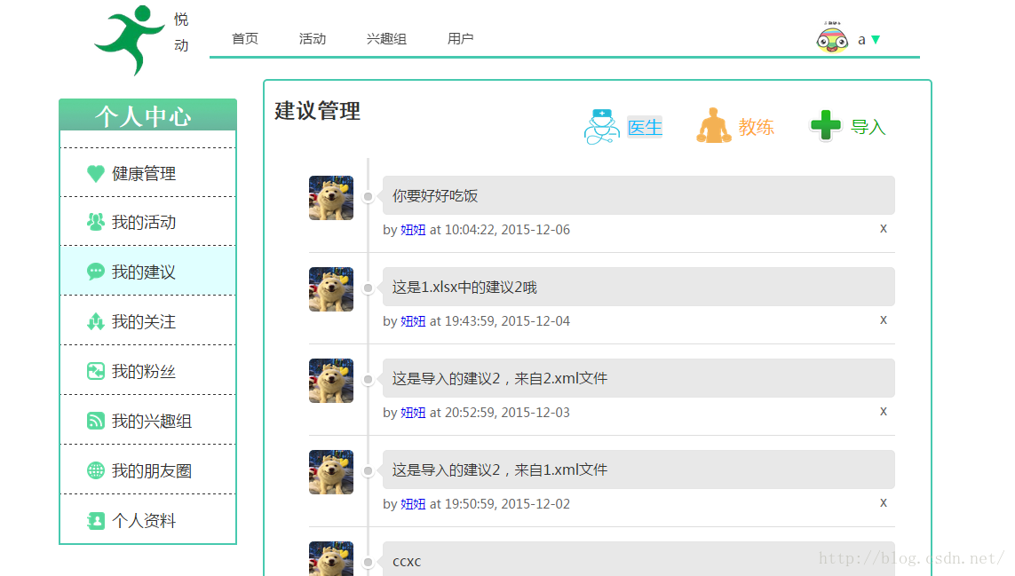This screenshot has width=1015, height=576.
Task: Click the orange coach figure icon
Action: 713,125
